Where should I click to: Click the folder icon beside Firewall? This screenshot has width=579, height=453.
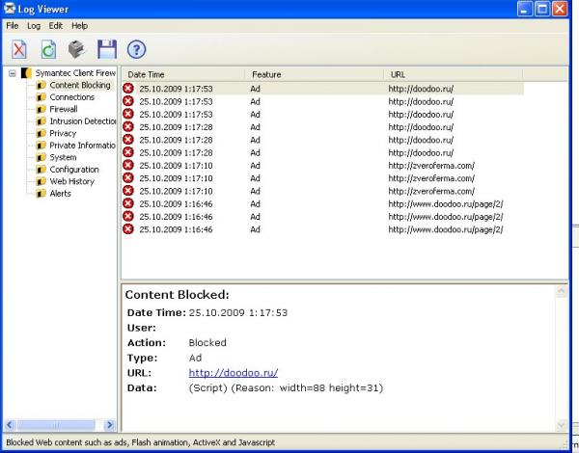pos(41,109)
